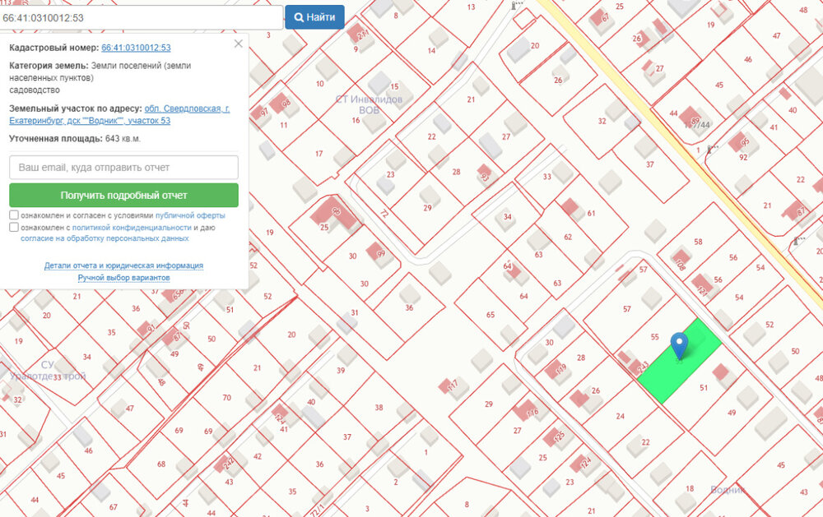Open the parcel address link
Screen dimensions: 823x517
click(119, 114)
